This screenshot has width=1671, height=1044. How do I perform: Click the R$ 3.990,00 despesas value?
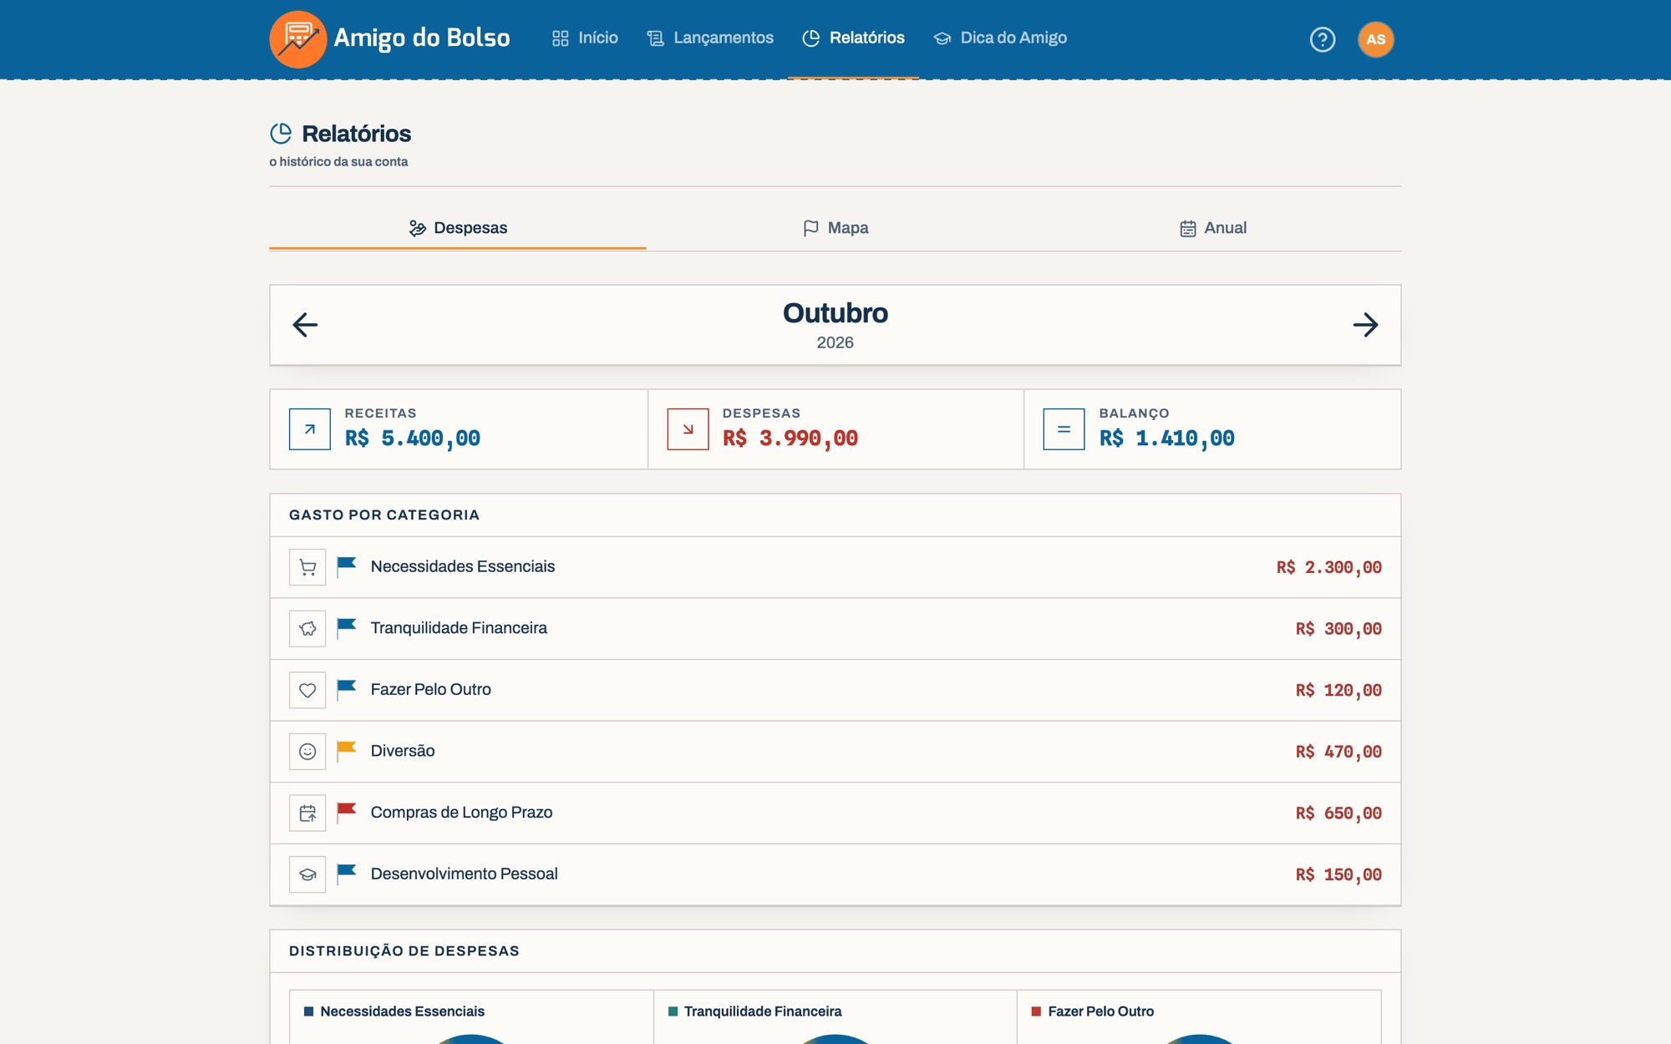(x=790, y=438)
